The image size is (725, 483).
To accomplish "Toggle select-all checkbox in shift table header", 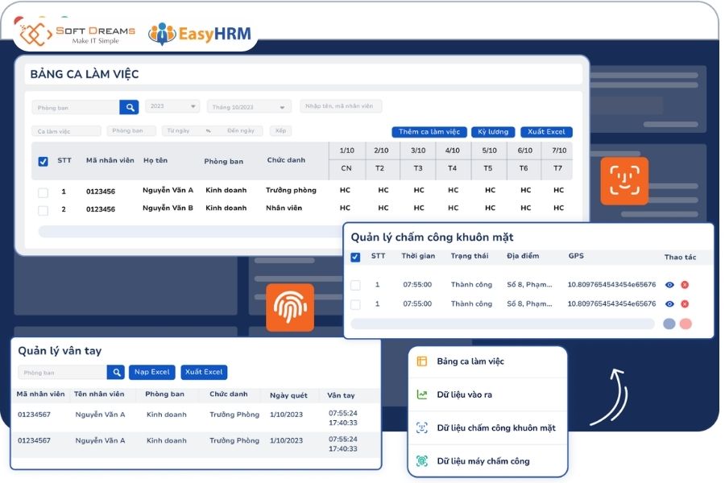I will (43, 161).
